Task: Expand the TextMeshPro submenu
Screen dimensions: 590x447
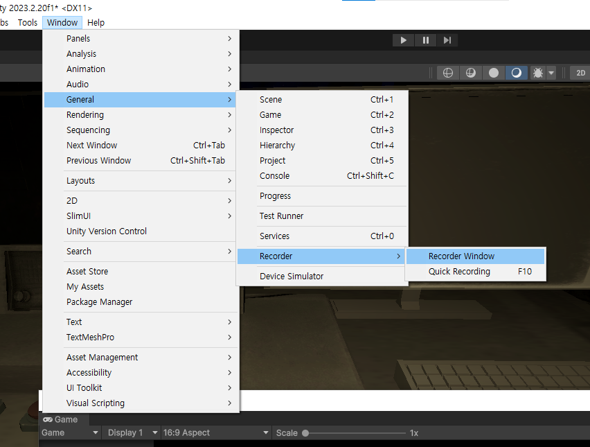Action: (141, 338)
